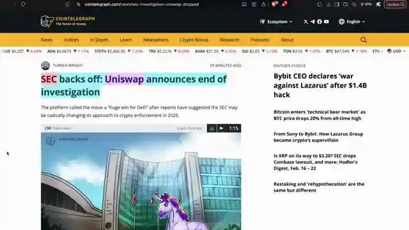Open the Newsletters menu item
This screenshot has height=230, width=409.
point(156,40)
